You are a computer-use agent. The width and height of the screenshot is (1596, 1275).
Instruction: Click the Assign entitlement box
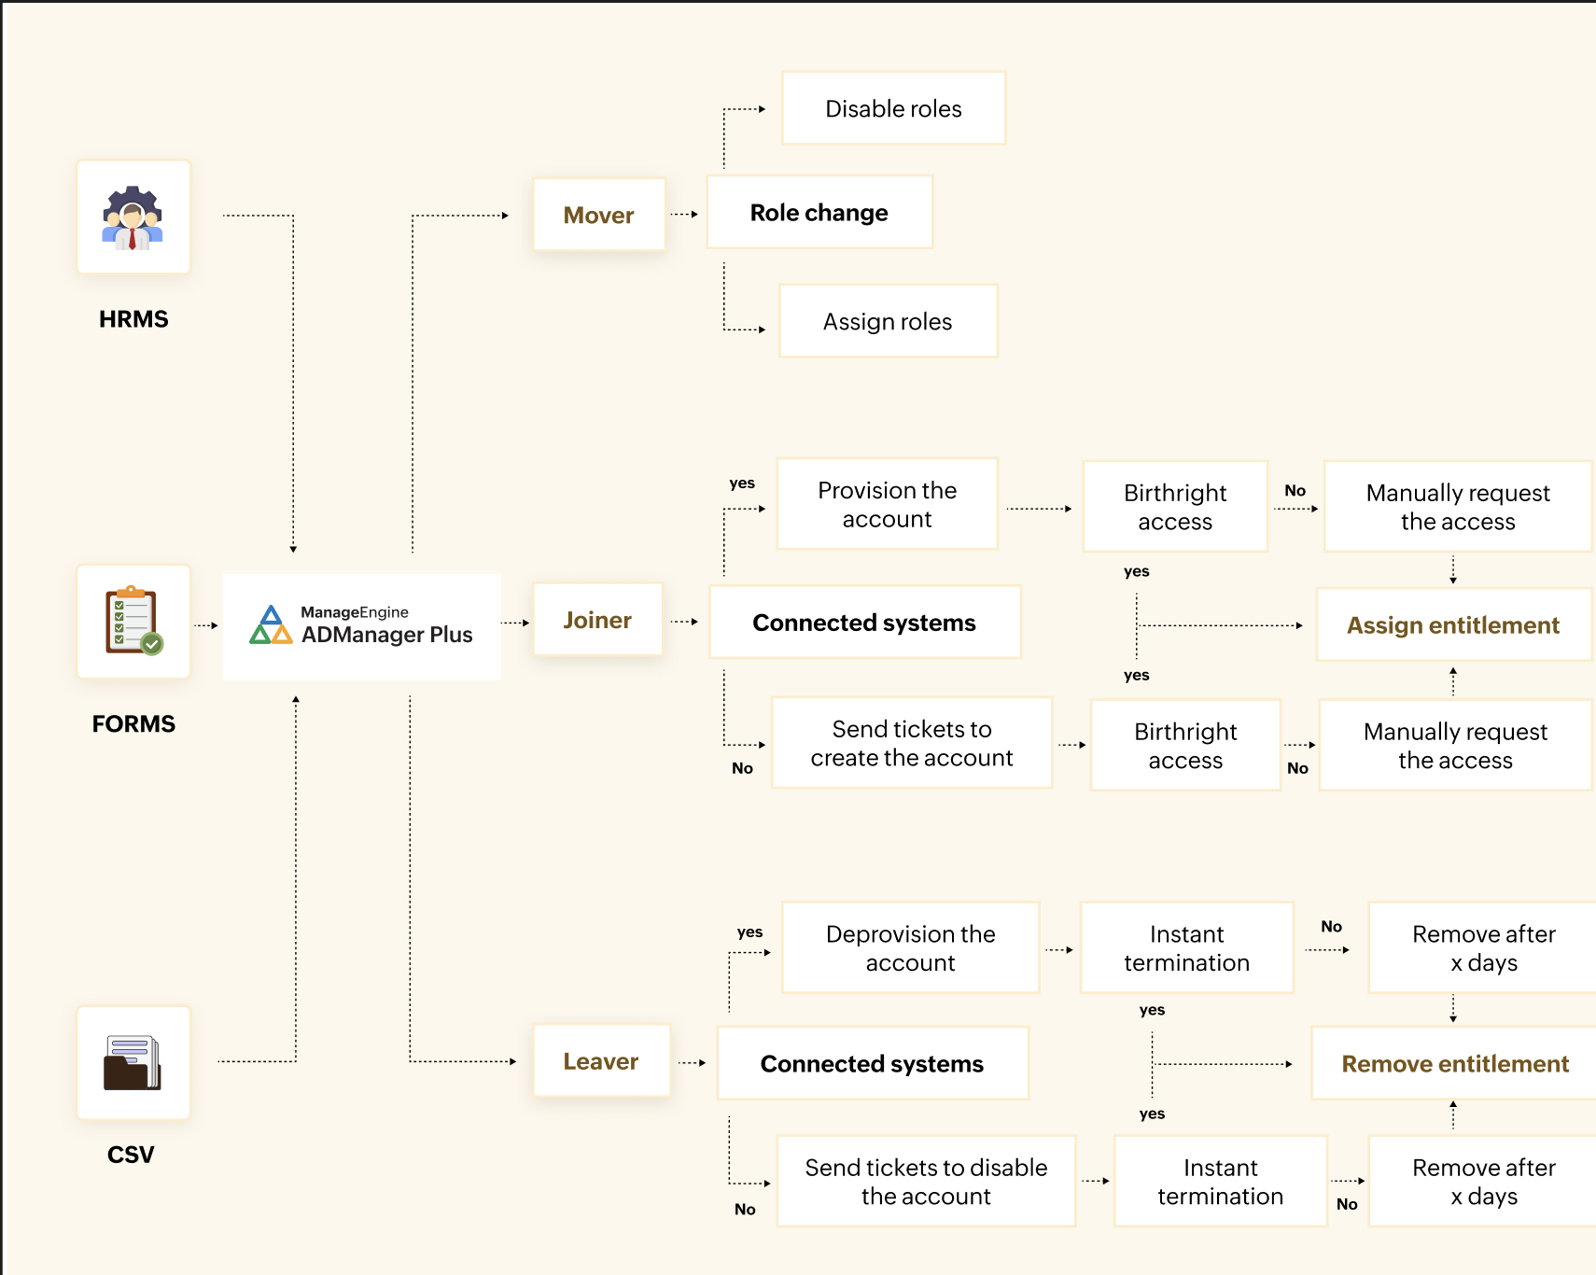[x=1453, y=625]
